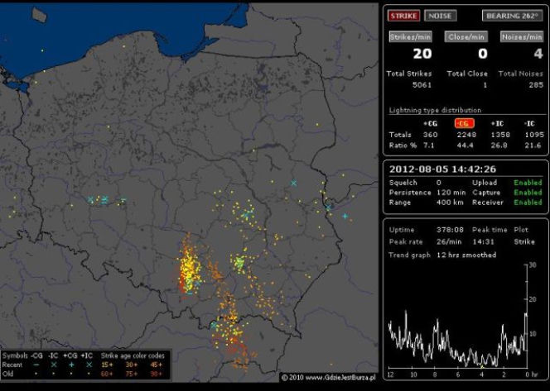Select the Close/min button
The image size is (550, 391).
(466, 36)
